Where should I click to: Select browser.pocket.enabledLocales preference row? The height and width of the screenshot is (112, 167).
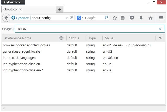(x=83, y=45)
